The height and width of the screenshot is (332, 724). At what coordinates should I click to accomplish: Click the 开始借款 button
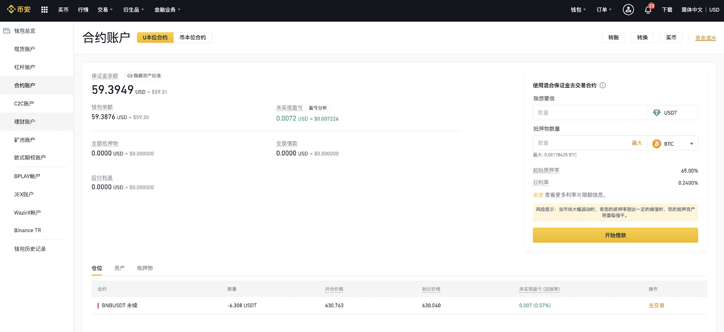coord(615,235)
